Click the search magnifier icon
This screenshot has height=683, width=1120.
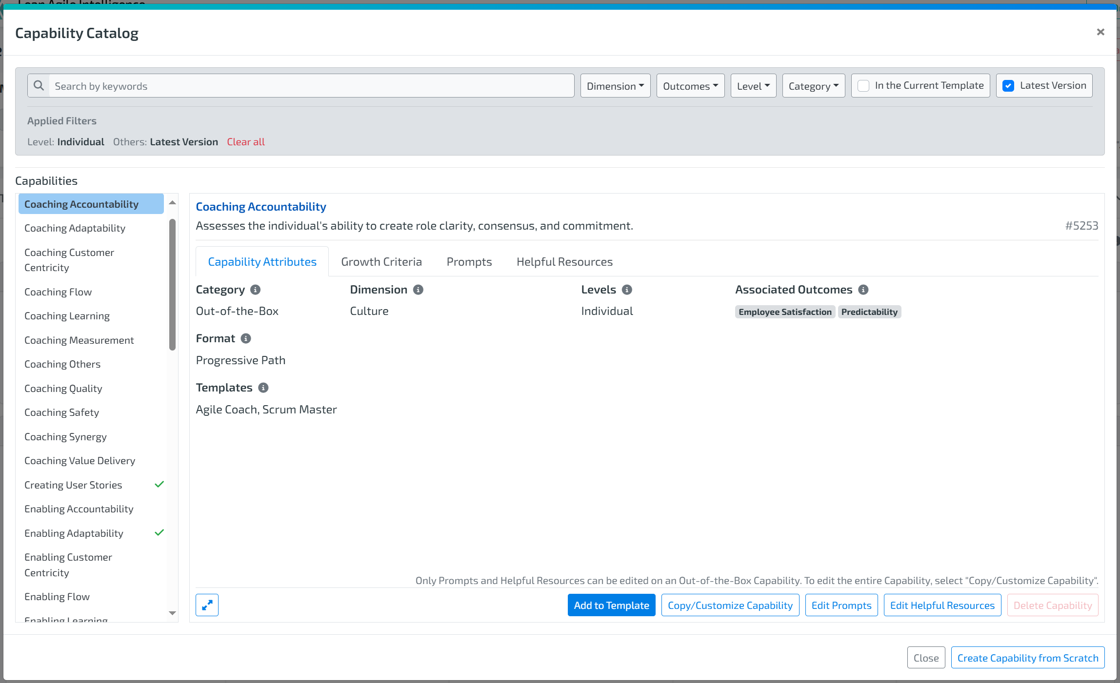click(x=39, y=86)
